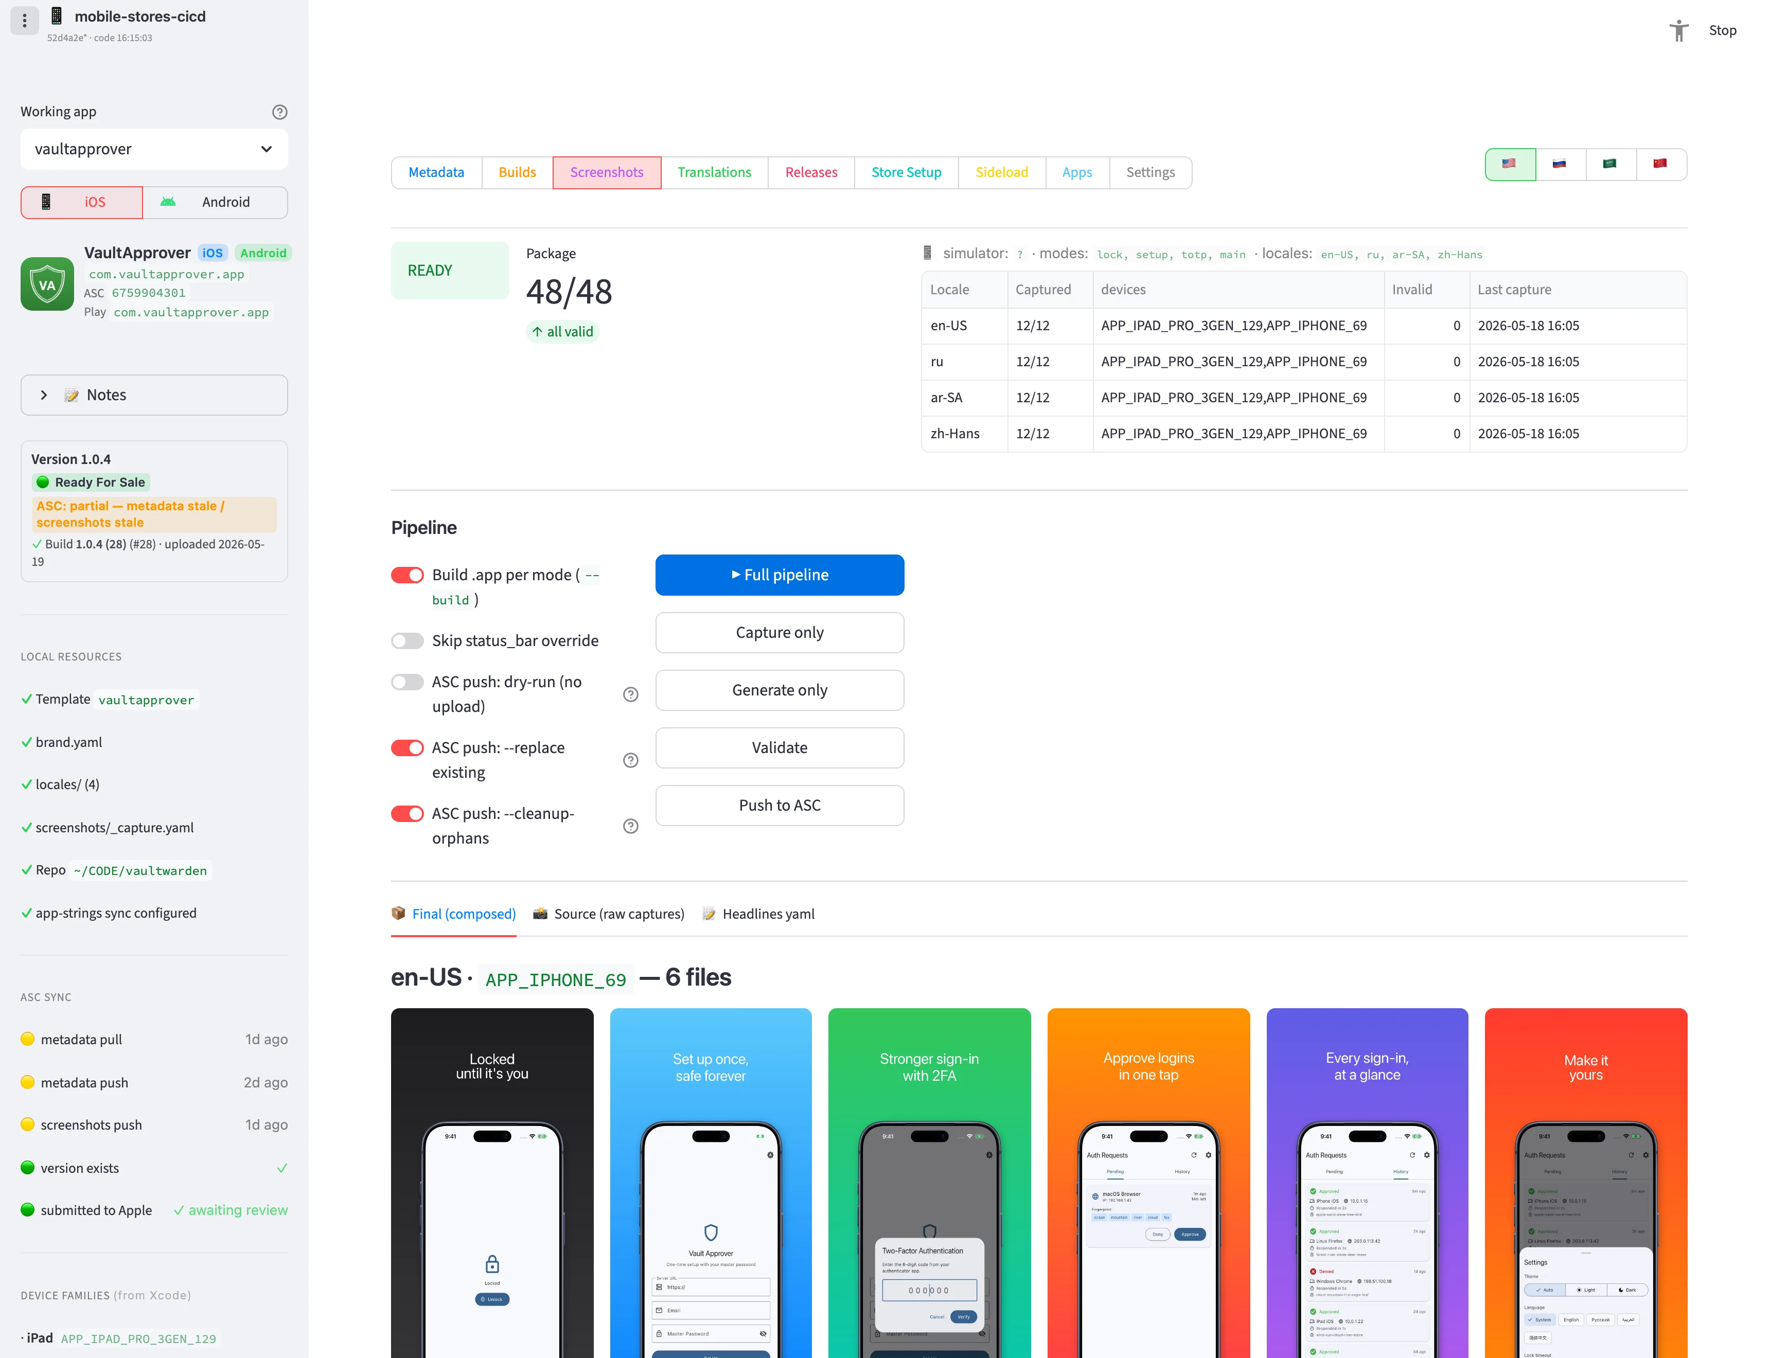This screenshot has width=1770, height=1358.
Task: Select the Screenshots tab
Action: coord(607,172)
